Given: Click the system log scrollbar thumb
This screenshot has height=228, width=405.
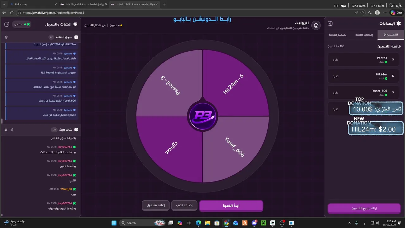Looking at the screenshot, I should pos(2,121).
